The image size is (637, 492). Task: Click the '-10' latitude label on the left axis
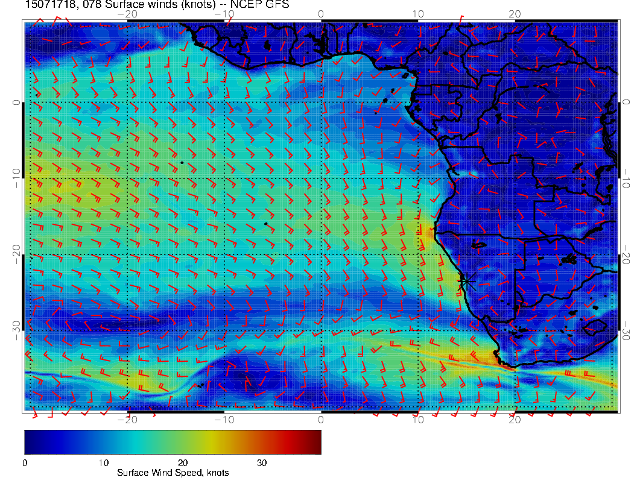pyautogui.click(x=16, y=178)
